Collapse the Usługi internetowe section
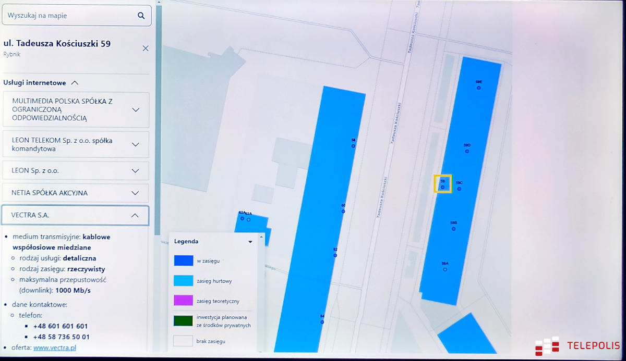The height and width of the screenshot is (361, 626). [x=75, y=82]
